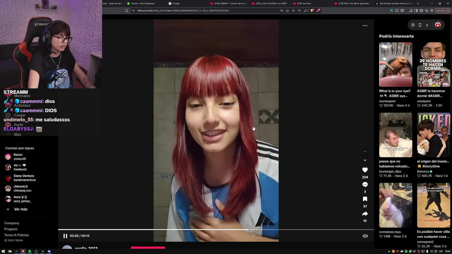
Task: Click the red TikTok profile avatar icon
Action: click(438, 25)
